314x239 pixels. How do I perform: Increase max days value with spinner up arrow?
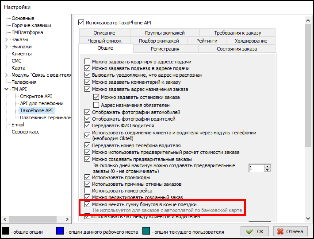pos(267,166)
